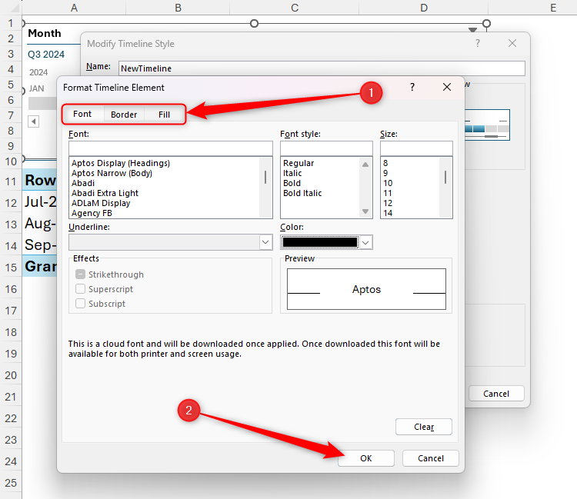This screenshot has width=577, height=499.
Task: Switch to the Fill tab
Action: pyautogui.click(x=164, y=115)
